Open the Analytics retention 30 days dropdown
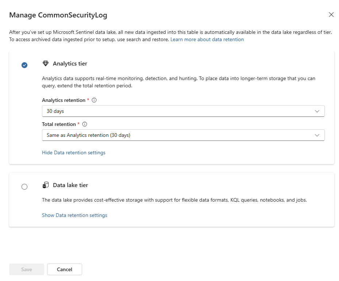339x281 pixels. (183, 111)
